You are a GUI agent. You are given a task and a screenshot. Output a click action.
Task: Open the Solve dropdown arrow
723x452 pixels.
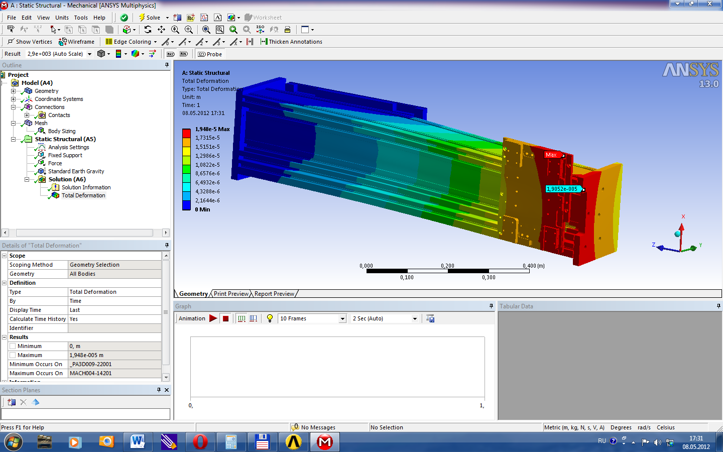[x=167, y=18]
